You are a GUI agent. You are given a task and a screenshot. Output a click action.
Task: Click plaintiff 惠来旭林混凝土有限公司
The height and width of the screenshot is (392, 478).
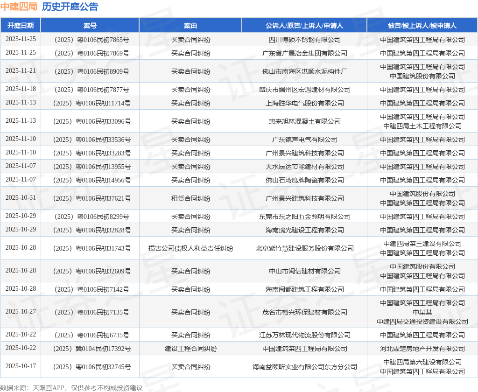pos(304,121)
